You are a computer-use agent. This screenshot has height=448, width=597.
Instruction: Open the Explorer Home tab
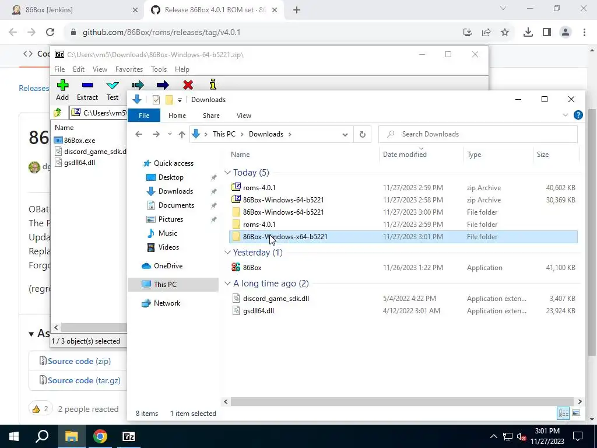point(177,116)
